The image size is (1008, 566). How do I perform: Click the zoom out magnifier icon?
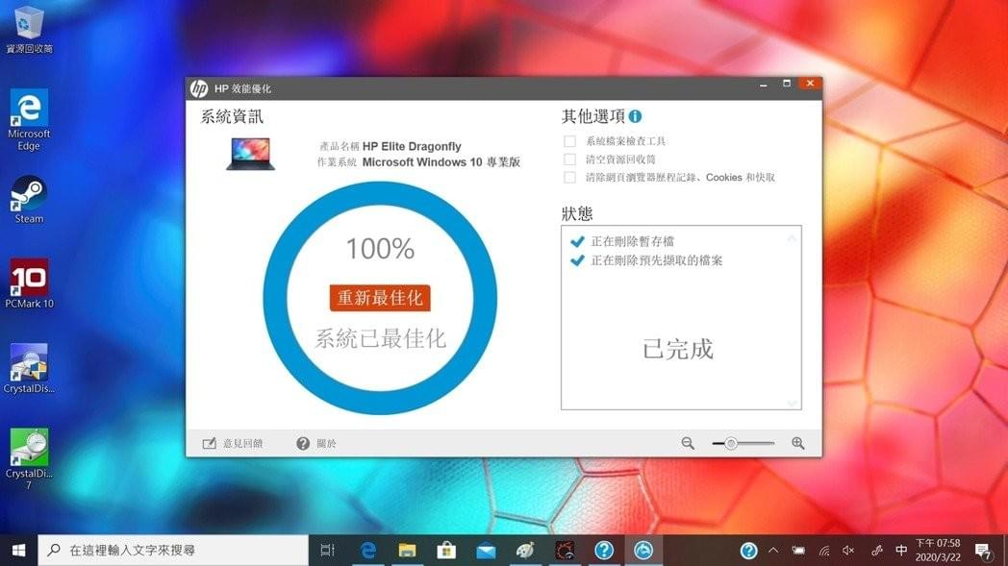click(688, 443)
